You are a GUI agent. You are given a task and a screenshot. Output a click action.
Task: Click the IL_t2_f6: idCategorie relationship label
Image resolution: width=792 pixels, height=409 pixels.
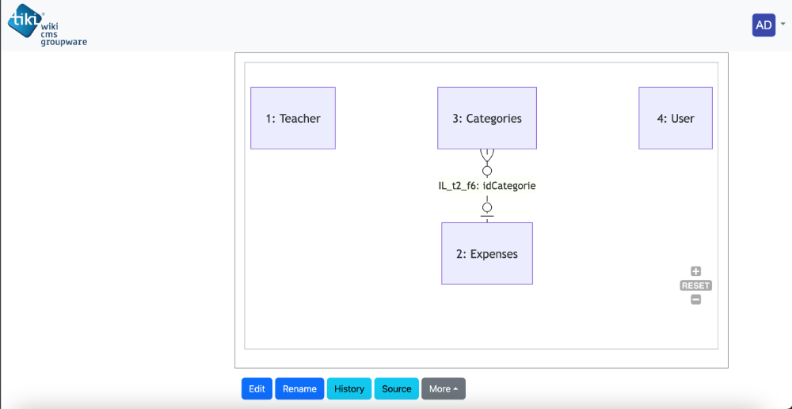[x=487, y=186]
